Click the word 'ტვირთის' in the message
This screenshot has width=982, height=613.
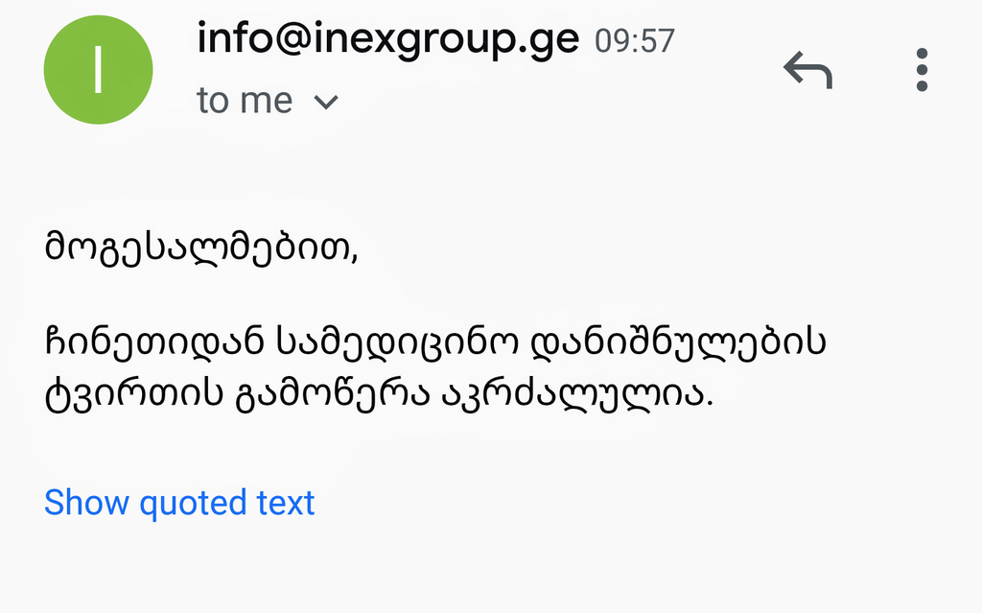click(129, 395)
